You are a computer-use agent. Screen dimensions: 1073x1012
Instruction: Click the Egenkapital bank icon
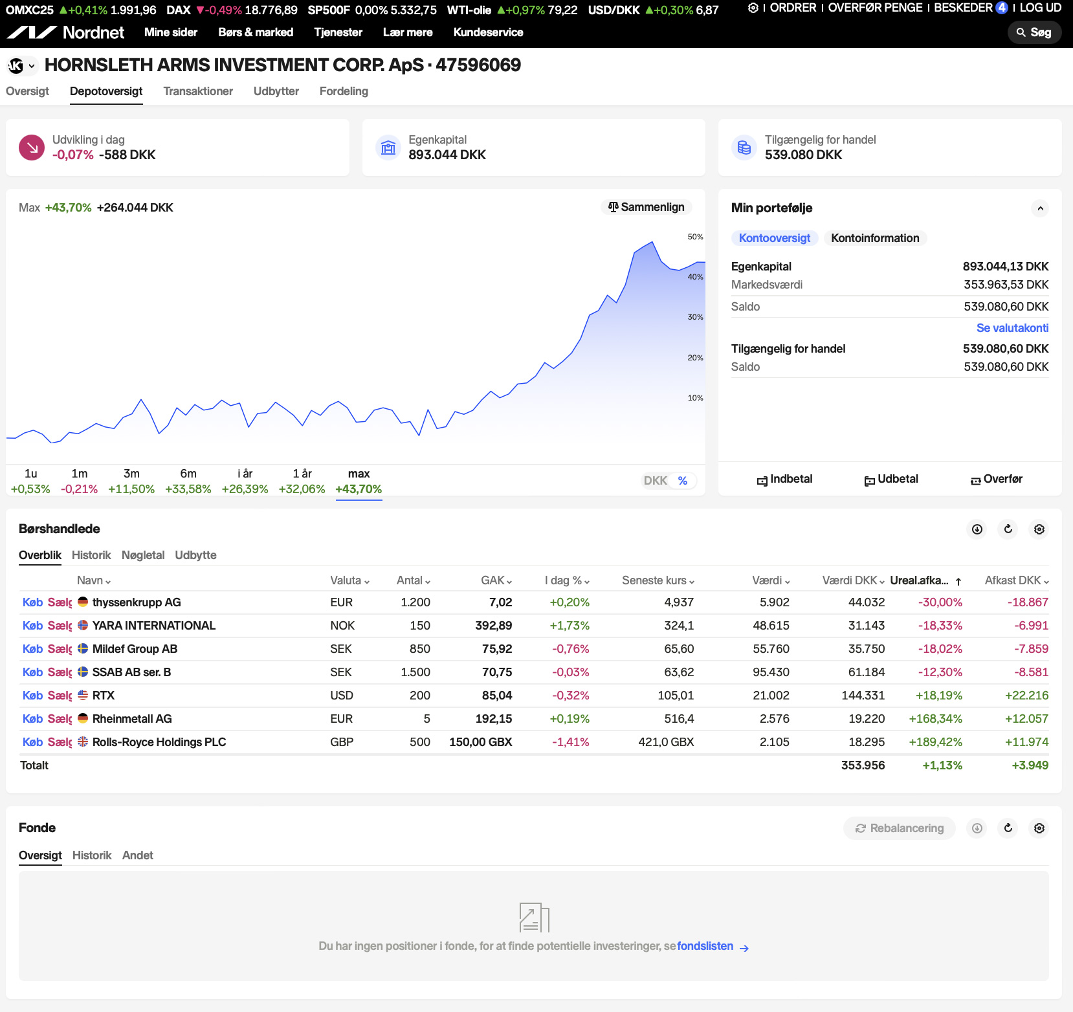point(388,148)
